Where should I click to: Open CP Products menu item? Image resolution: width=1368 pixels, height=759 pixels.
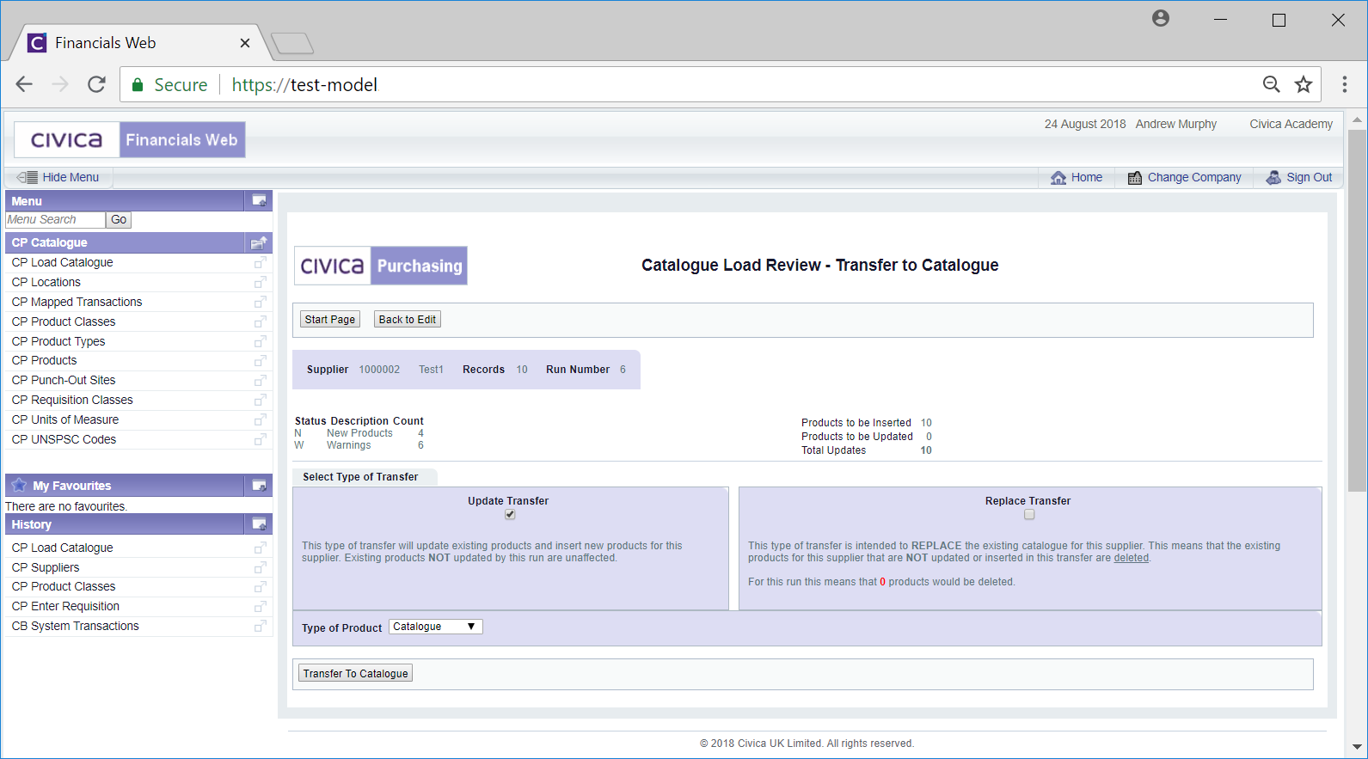point(44,360)
